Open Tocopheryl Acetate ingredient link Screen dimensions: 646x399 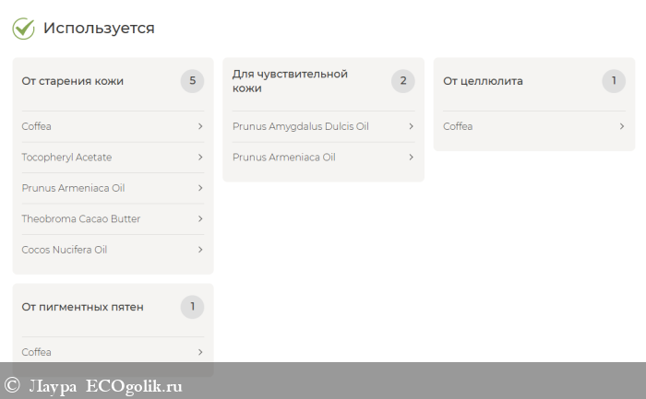(x=66, y=158)
